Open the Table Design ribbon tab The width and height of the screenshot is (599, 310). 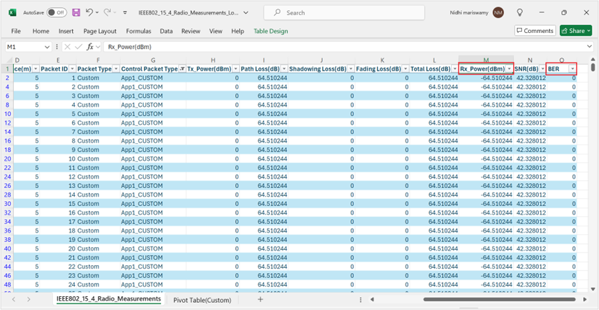point(270,31)
